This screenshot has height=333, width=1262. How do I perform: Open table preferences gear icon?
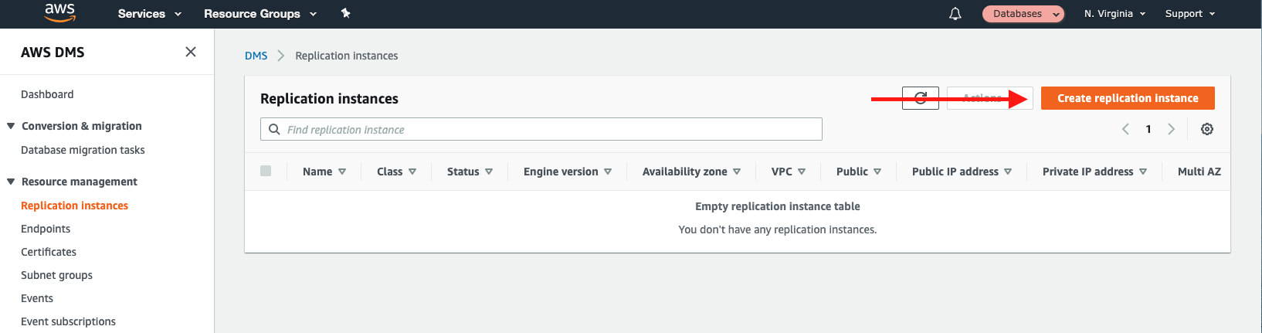1206,129
